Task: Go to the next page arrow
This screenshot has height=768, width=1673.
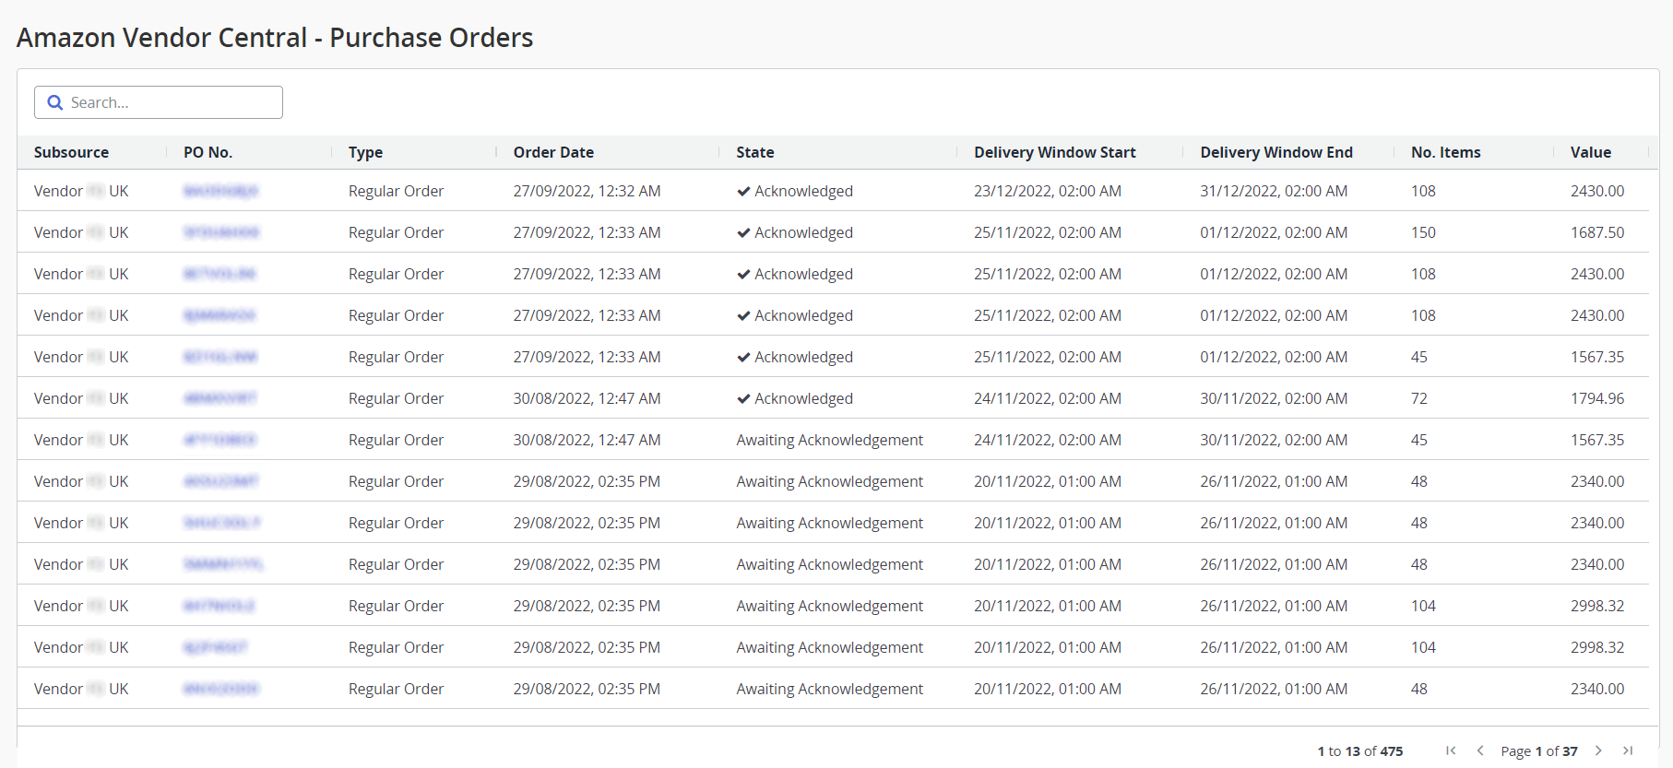Action: [x=1598, y=750]
